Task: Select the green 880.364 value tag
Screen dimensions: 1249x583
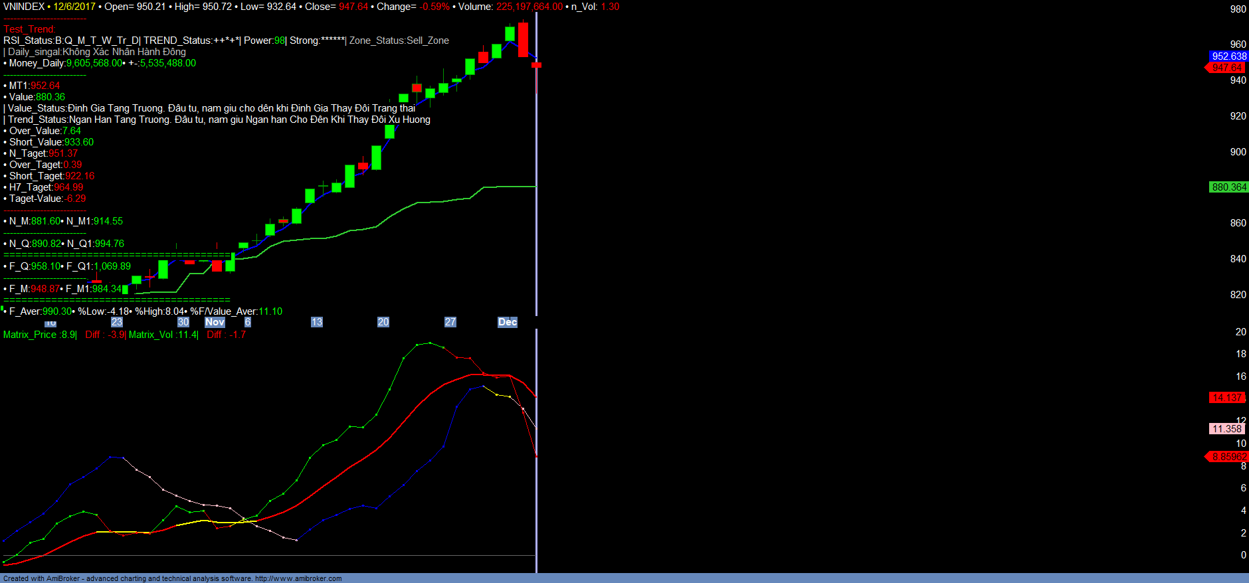Action: 1228,187
